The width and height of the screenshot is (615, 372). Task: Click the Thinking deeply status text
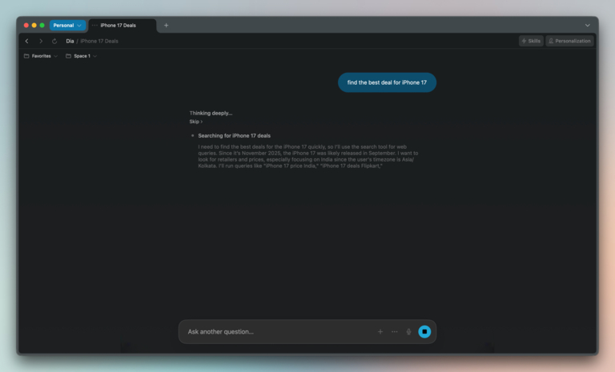(211, 113)
